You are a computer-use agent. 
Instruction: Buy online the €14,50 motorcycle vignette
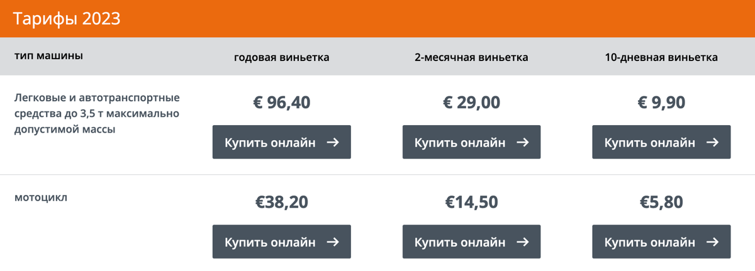[471, 242]
